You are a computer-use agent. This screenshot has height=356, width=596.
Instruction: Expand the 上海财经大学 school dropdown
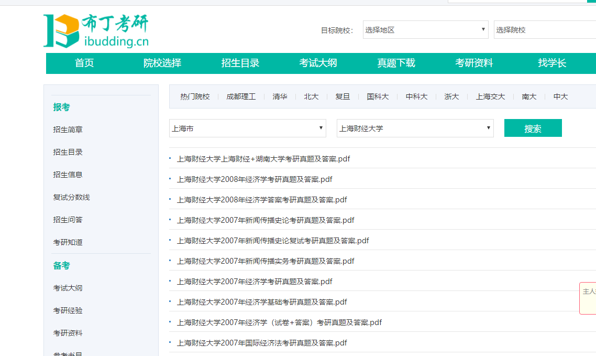click(415, 128)
